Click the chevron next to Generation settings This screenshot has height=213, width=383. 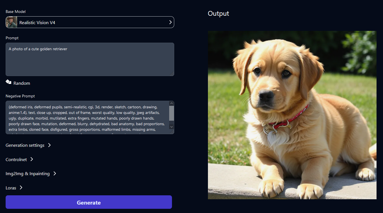(x=49, y=145)
